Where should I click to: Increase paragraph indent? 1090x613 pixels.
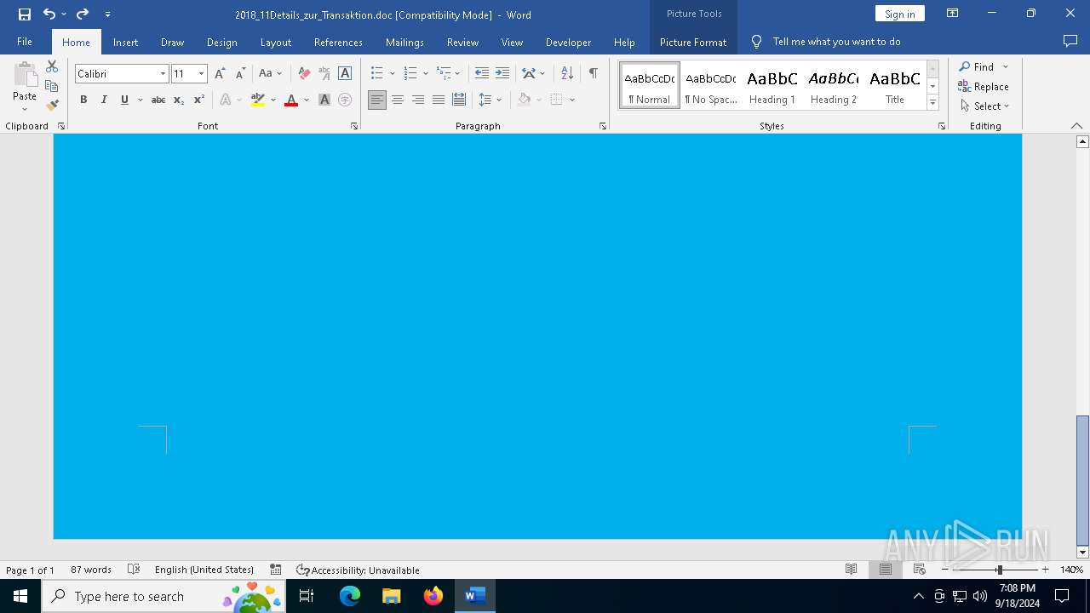pos(502,73)
